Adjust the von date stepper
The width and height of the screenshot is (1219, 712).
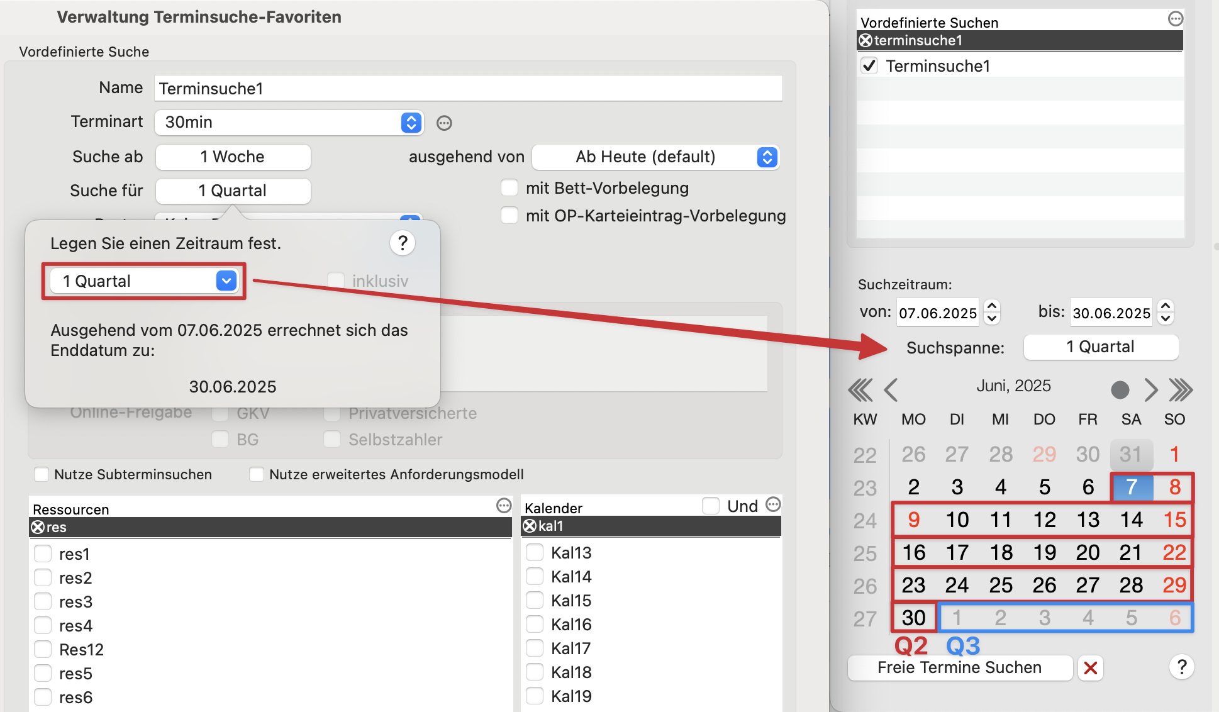992,312
